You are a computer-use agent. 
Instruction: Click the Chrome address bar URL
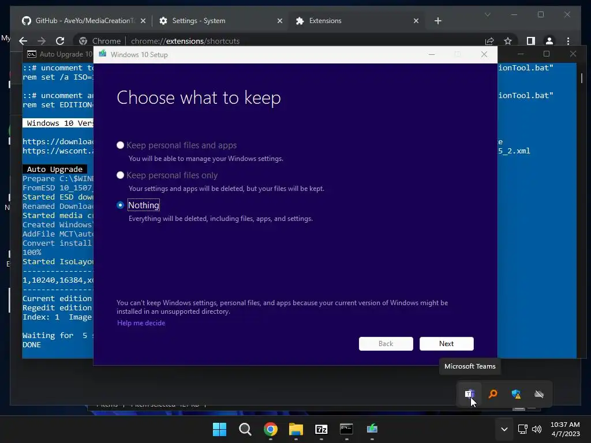185,41
